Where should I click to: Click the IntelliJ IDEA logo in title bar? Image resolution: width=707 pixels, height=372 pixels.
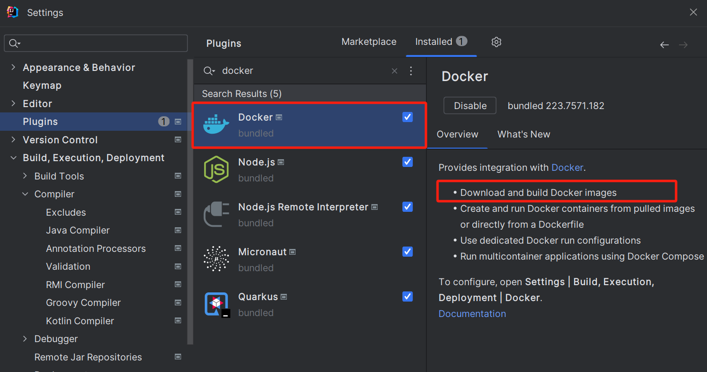pos(13,13)
